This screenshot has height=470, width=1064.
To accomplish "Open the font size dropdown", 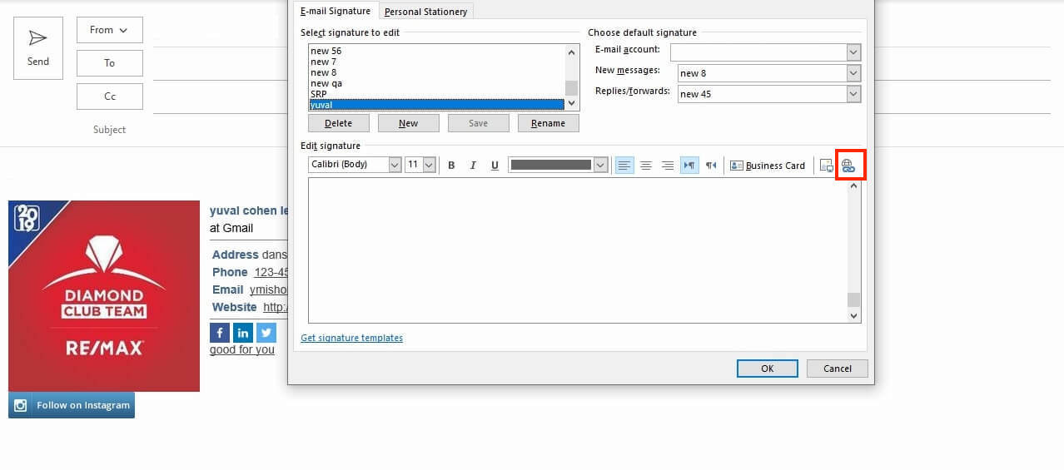I will coord(429,165).
